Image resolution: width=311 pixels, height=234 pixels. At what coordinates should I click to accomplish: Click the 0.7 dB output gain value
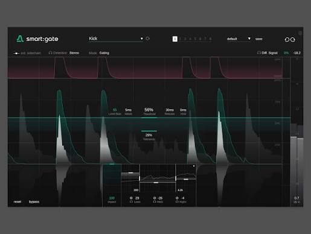297,198
